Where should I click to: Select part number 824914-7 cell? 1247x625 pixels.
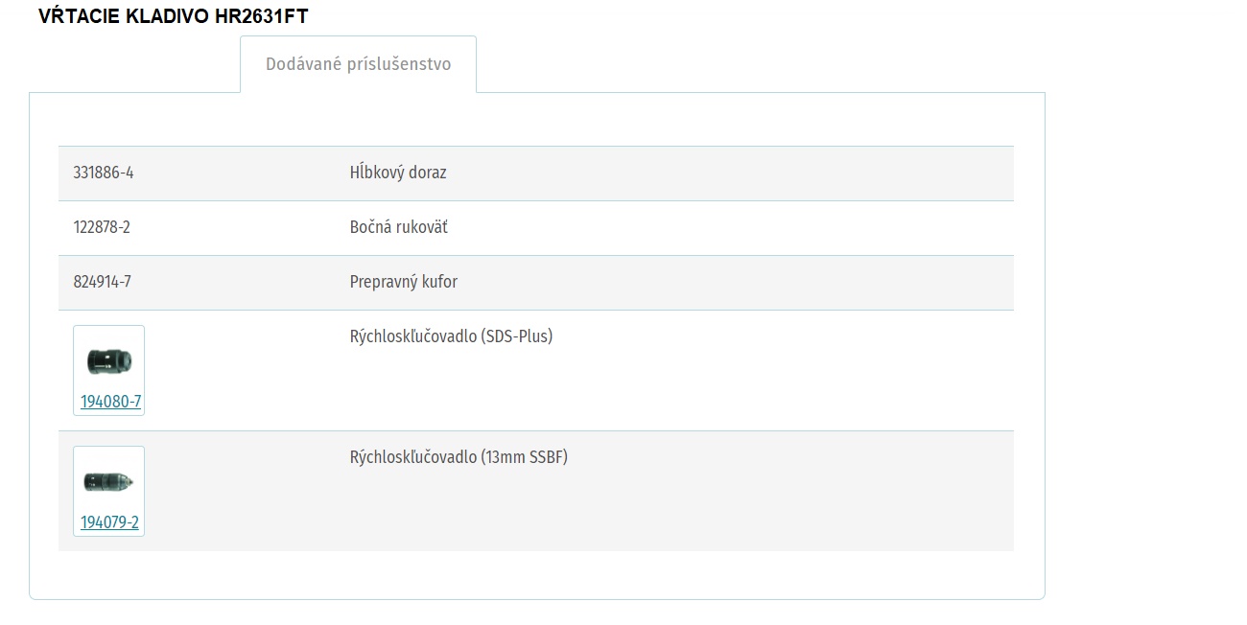point(103,282)
